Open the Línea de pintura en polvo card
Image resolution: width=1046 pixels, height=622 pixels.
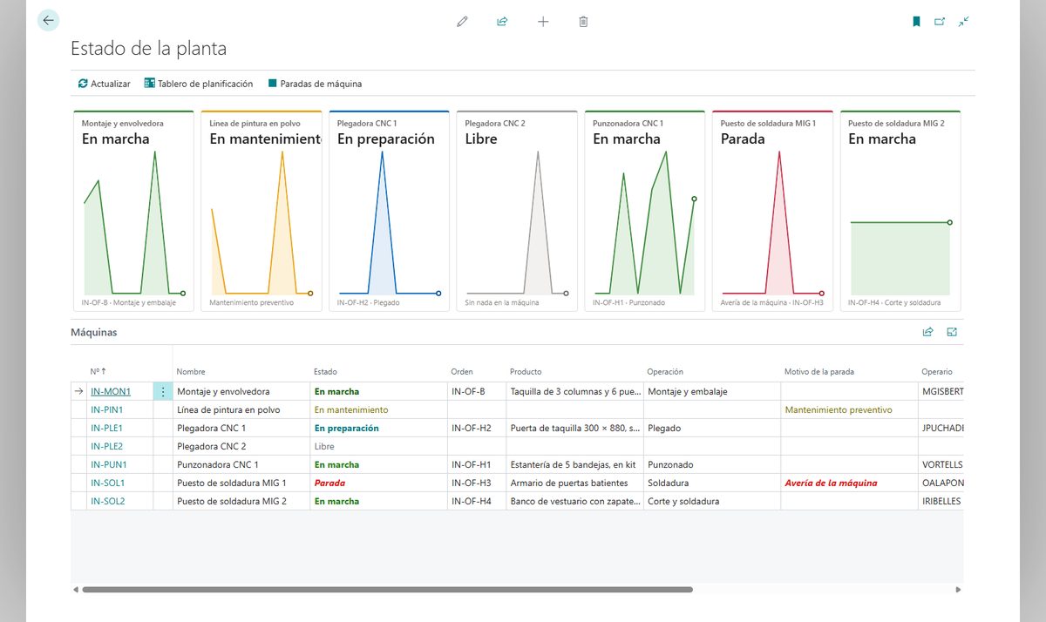point(261,211)
